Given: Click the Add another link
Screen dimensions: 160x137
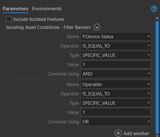Looking at the screenshot, I should click(x=136, y=134).
